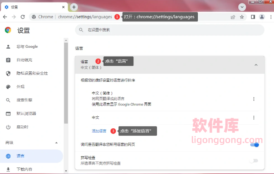Click the browser forward arrow
The image size is (274, 174).
[14, 17]
